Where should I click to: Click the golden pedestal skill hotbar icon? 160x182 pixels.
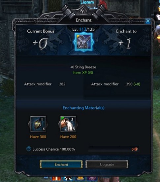click(x=80, y=178)
